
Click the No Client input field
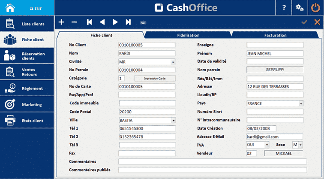(x=147, y=45)
